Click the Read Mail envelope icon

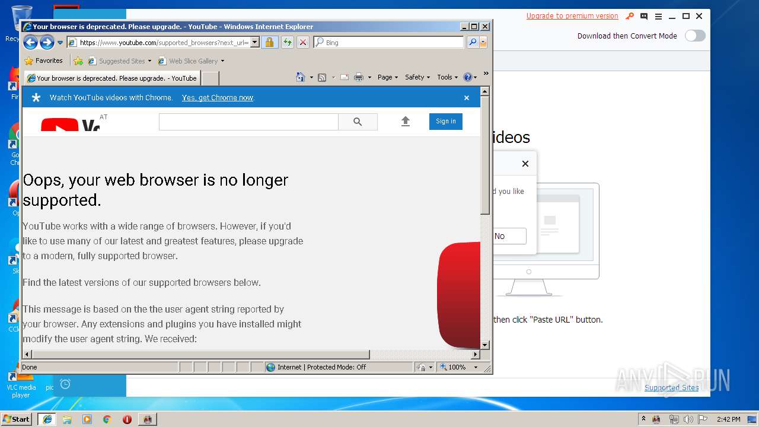tap(344, 77)
